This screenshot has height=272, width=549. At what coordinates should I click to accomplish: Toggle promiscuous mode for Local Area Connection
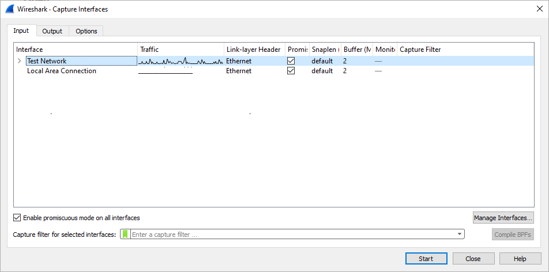pos(291,71)
